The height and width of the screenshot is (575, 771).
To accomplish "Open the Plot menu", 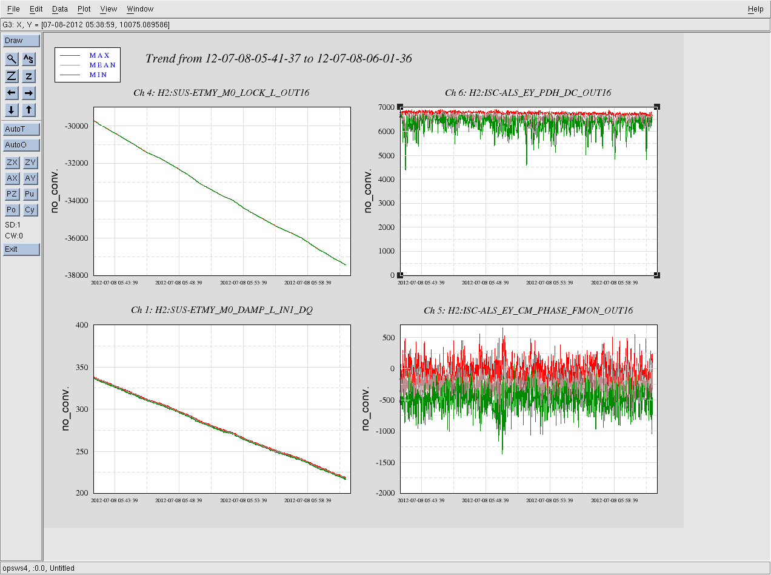I will 84,9.
